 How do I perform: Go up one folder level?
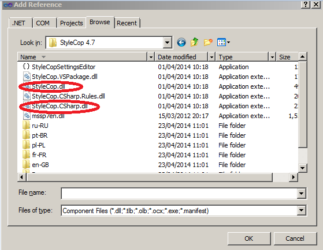pos(195,42)
